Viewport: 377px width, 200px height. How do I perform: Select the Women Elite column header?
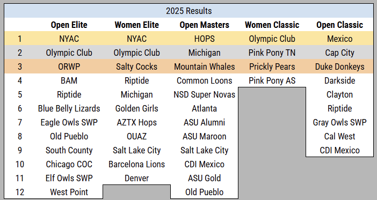(137, 25)
